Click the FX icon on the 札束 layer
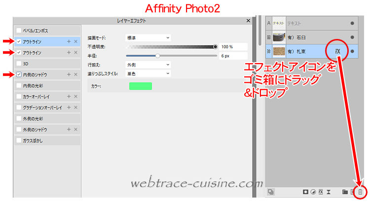The width and height of the screenshot is (370, 203). (x=338, y=51)
